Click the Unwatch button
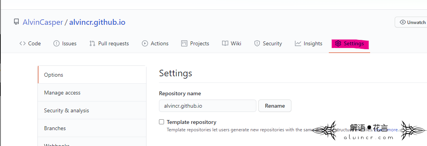 pyautogui.click(x=411, y=22)
